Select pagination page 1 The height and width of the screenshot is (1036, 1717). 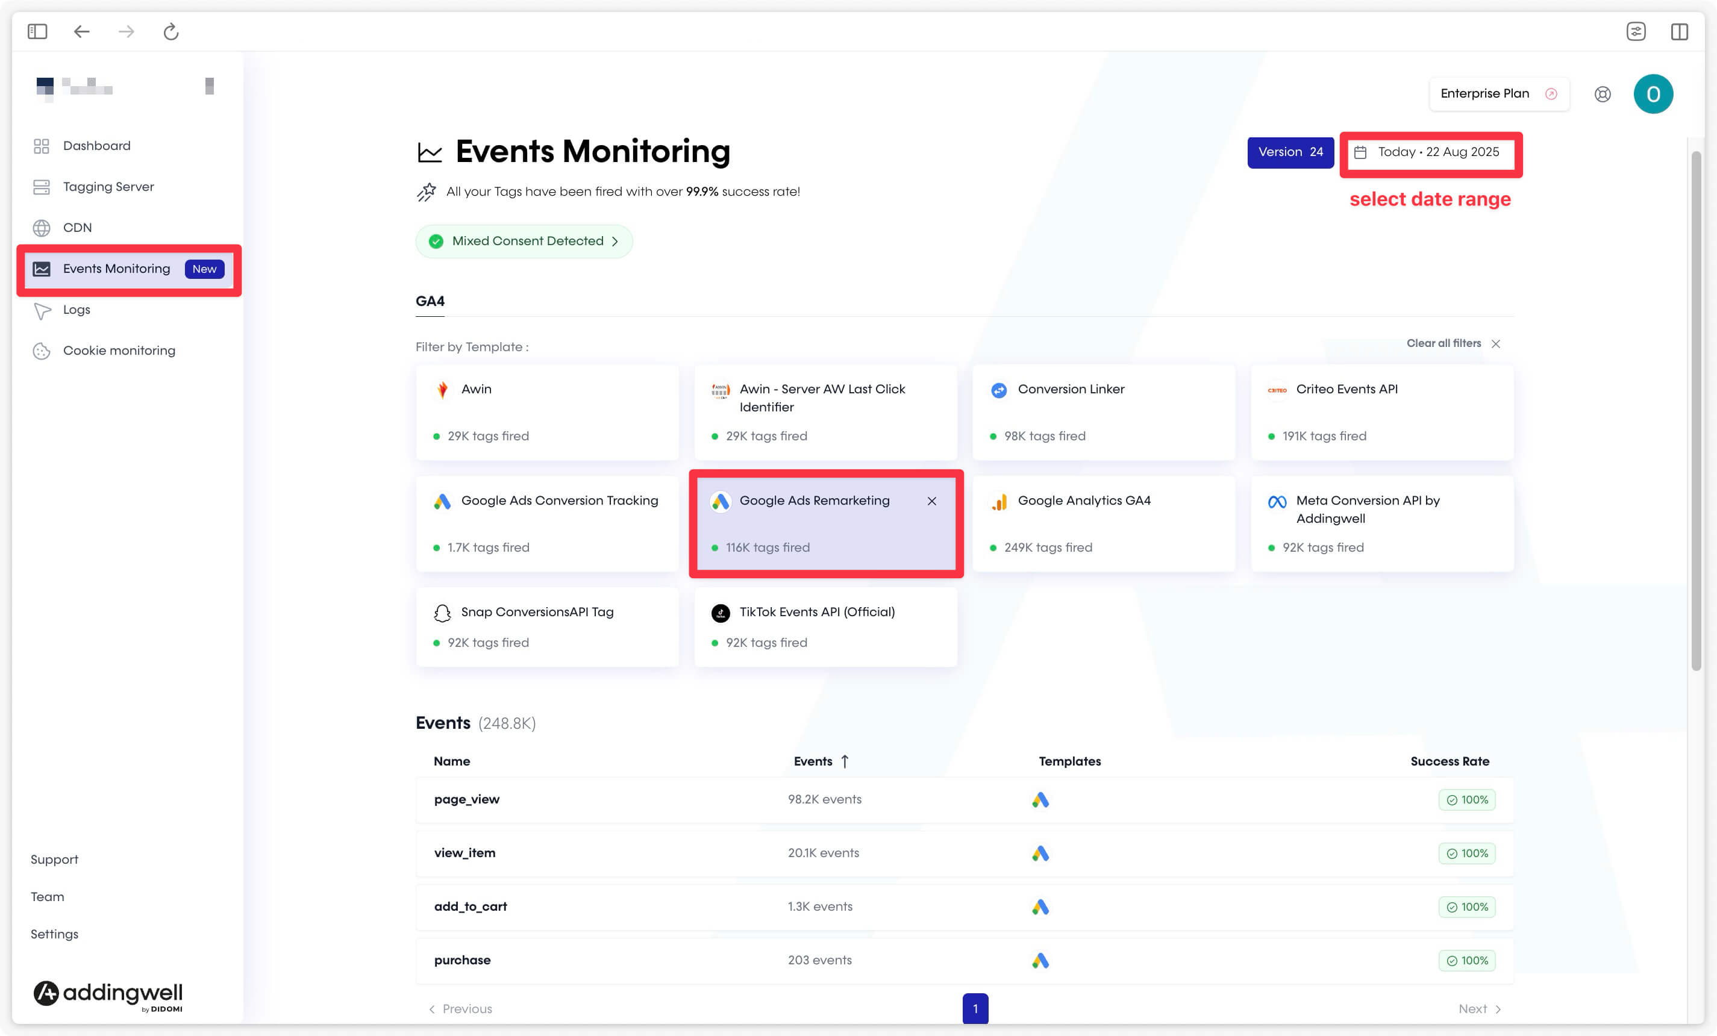point(975,1008)
